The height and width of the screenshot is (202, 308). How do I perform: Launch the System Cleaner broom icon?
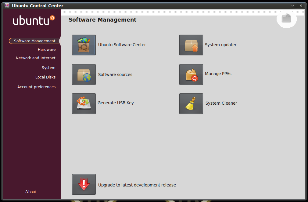click(191, 104)
